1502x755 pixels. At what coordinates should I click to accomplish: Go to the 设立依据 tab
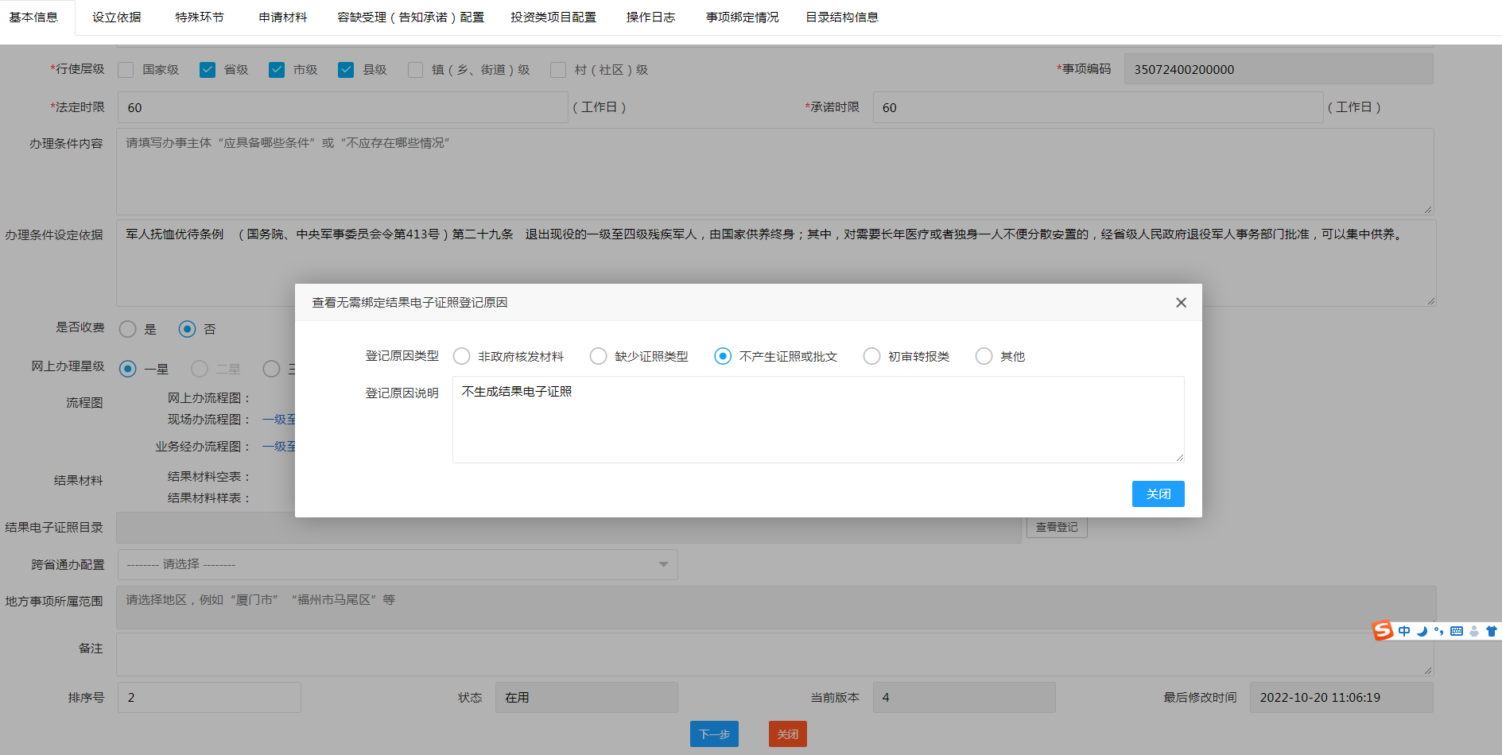[117, 17]
